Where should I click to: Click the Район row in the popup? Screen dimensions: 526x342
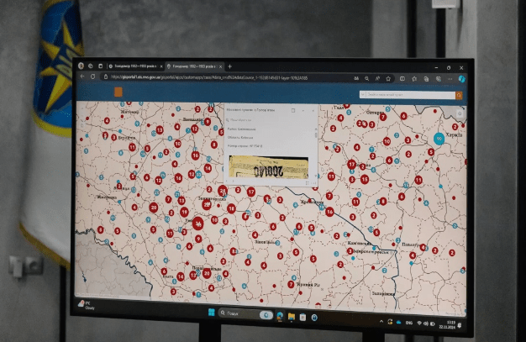point(241,129)
